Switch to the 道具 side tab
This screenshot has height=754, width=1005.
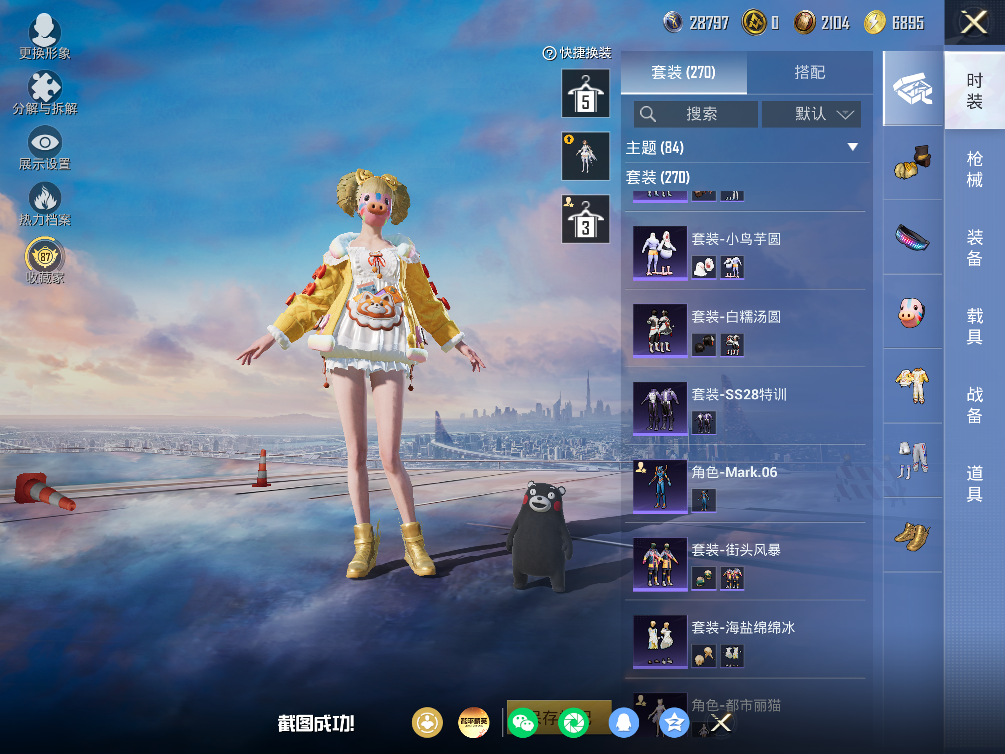[974, 483]
